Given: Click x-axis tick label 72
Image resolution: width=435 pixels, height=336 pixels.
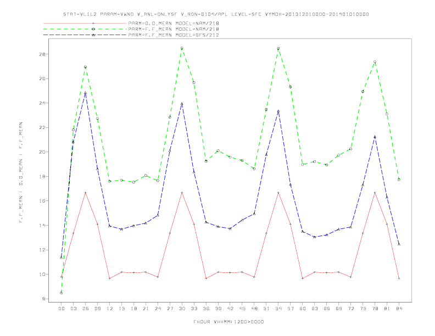Looking at the screenshot, I should click(351, 309).
